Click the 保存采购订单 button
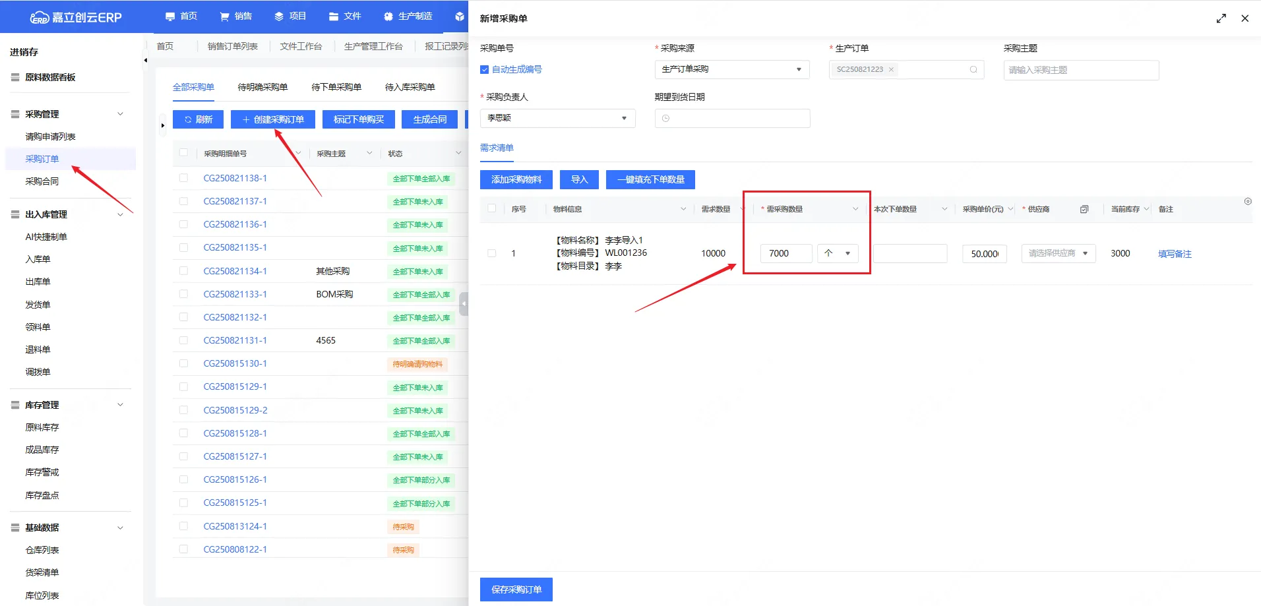The width and height of the screenshot is (1261, 606). coord(516,590)
